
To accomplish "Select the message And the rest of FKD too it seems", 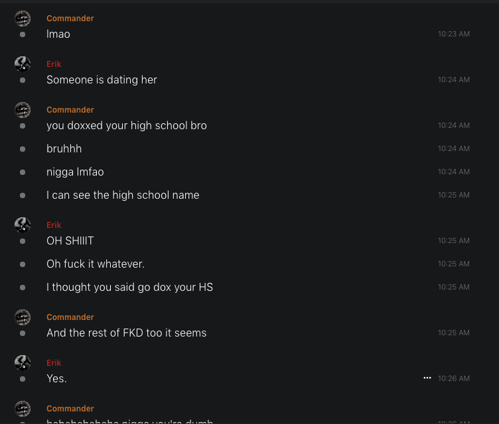I will point(126,333).
